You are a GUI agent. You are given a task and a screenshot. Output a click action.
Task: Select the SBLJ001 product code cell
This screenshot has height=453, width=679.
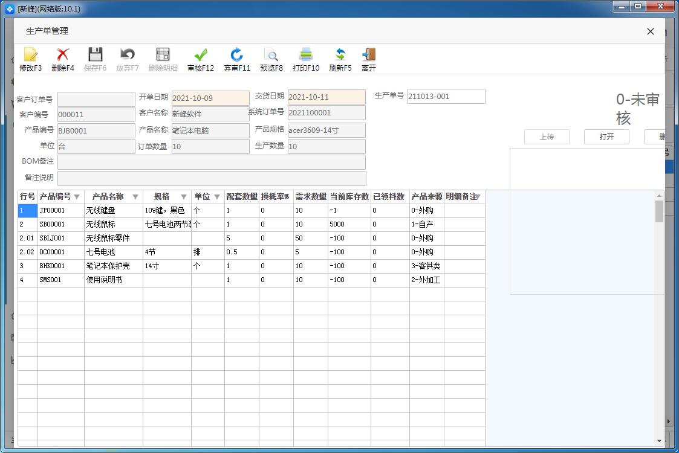tap(61, 239)
